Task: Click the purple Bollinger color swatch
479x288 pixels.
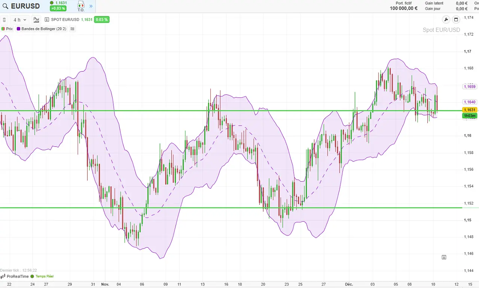Action: (19, 29)
